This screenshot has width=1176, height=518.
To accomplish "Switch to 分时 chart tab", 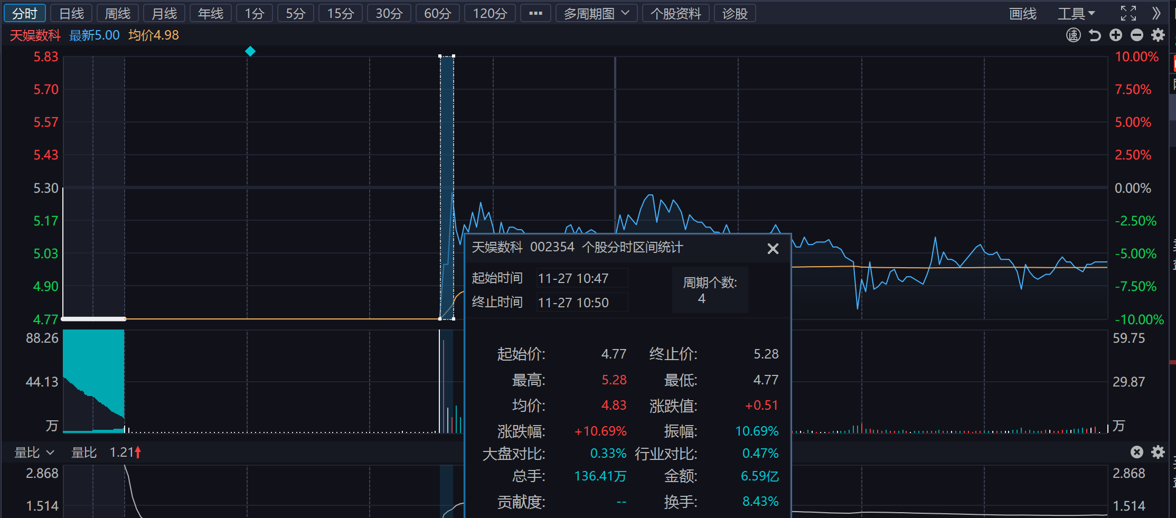I will [25, 13].
